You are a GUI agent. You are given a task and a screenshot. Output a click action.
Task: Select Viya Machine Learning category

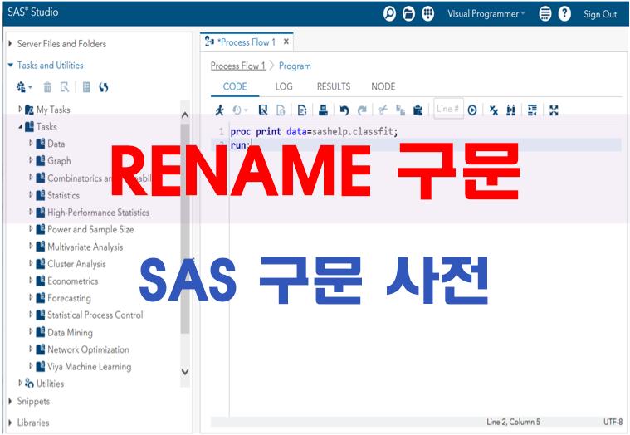[x=89, y=366]
